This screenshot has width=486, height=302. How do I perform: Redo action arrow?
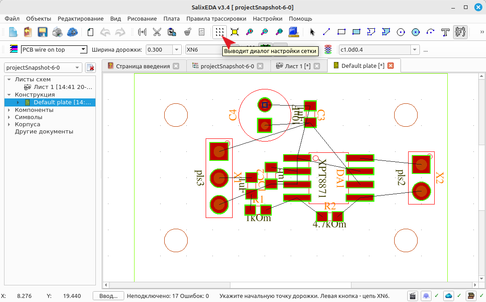pyautogui.click(x=120, y=32)
